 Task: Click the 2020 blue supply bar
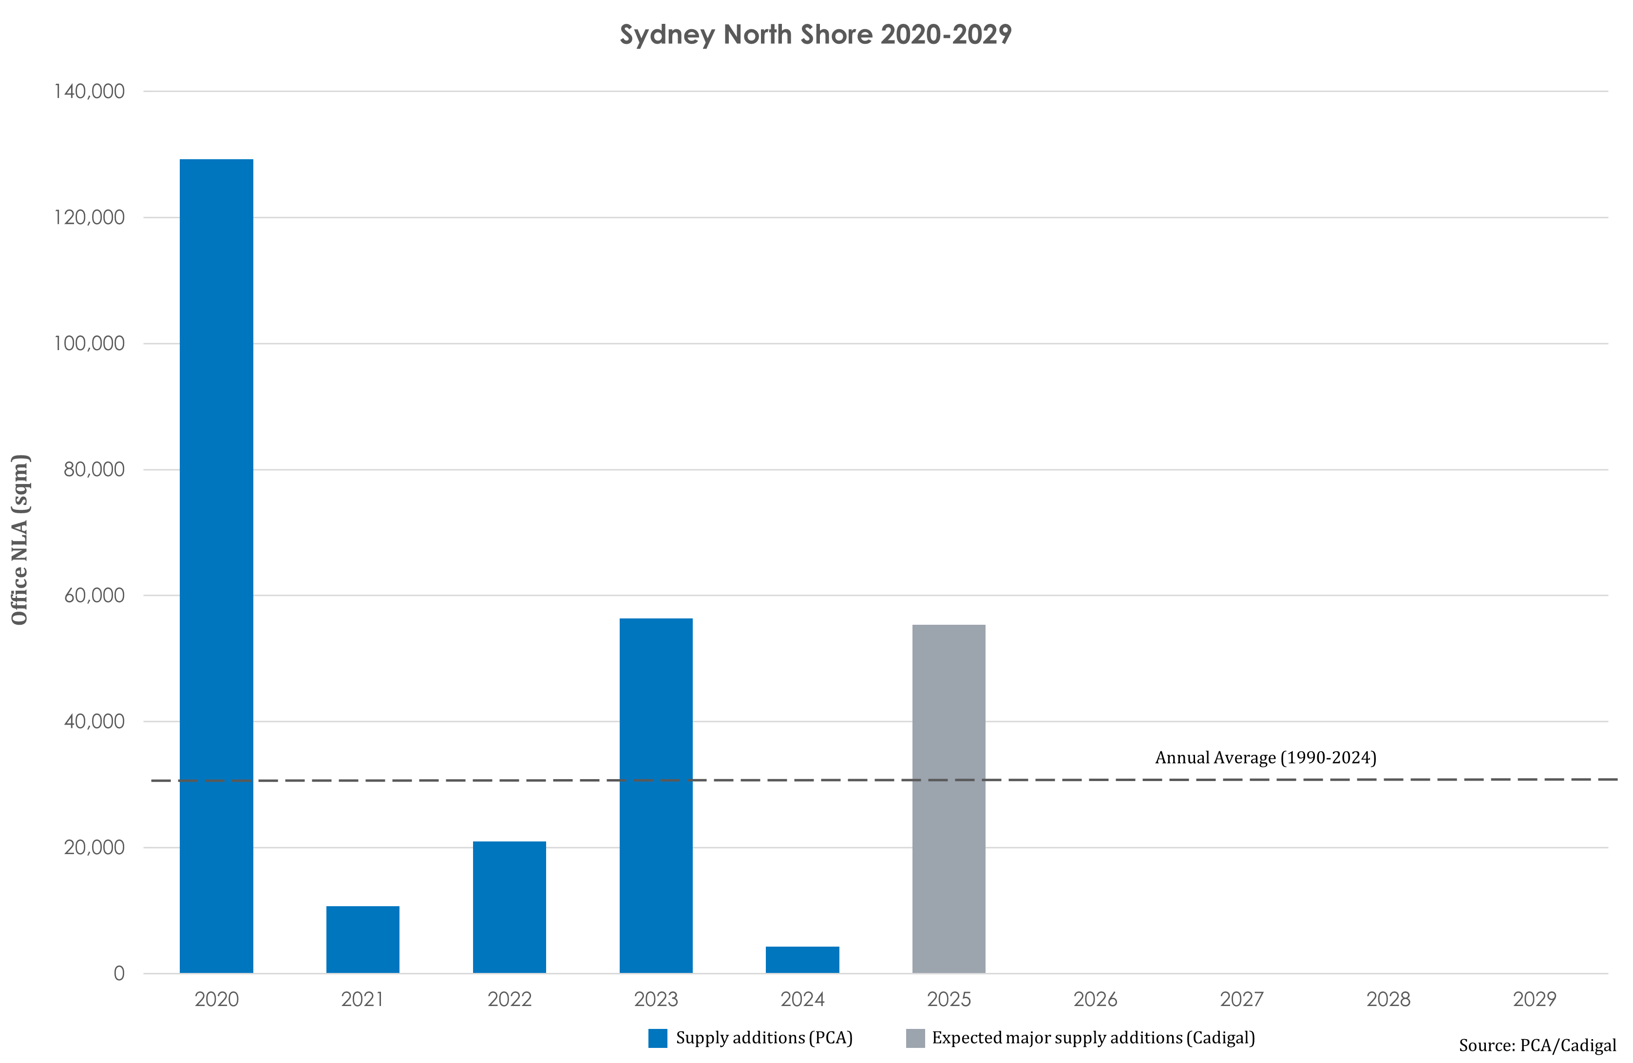coord(216,566)
